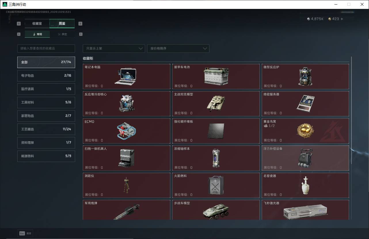Screen dimensions: 369x239
Task: Choose the 步战车模型 vehicle model icon
Action: click(216, 212)
